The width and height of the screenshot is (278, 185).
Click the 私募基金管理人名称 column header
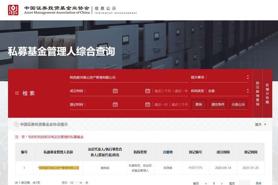pyautogui.click(x=58, y=152)
